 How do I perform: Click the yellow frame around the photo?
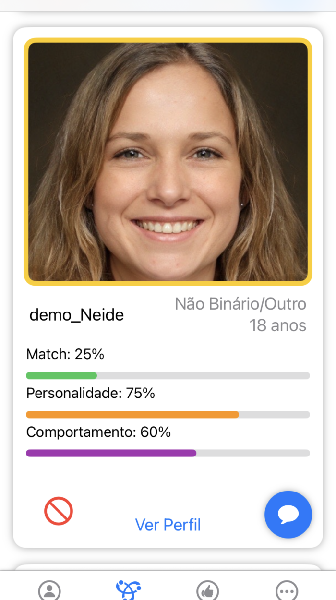pos(168,40)
